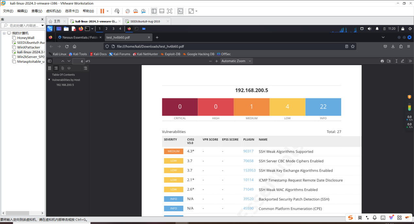Viewport: 414px width, 224px height.
Task: Open Firefox application hamburger menu
Action: [x=409, y=46]
